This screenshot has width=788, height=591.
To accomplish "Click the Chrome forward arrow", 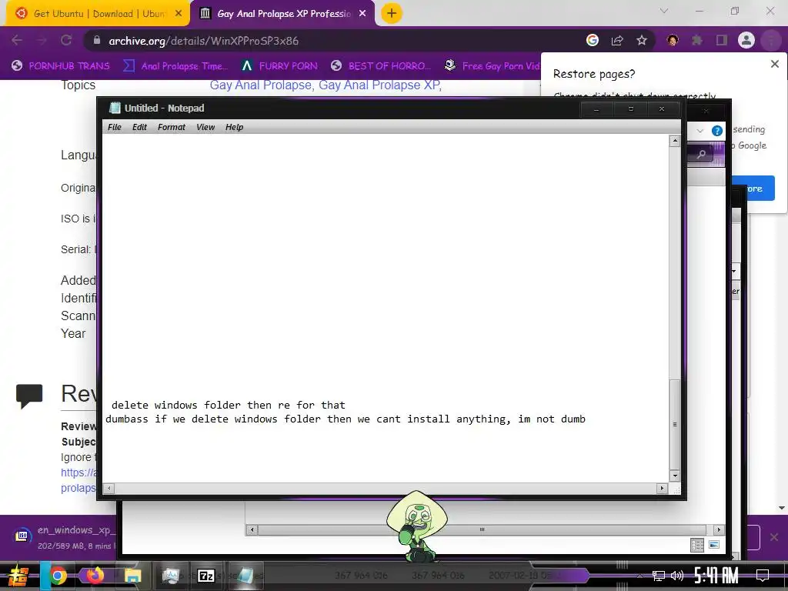I will pos(42,40).
